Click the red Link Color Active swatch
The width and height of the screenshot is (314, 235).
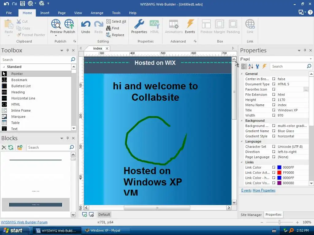tap(279, 173)
